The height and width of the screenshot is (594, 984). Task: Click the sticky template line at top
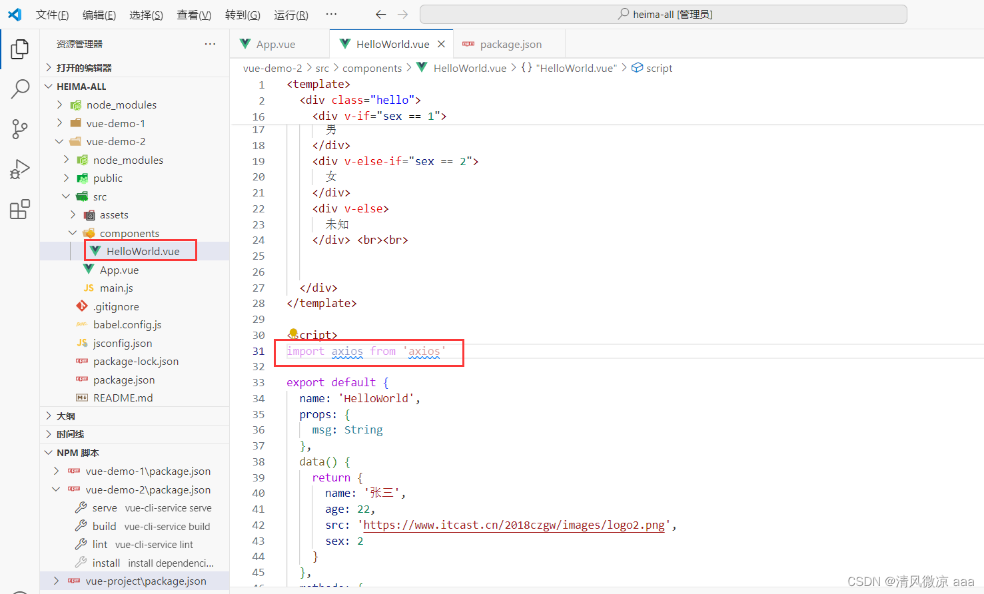[x=318, y=84]
